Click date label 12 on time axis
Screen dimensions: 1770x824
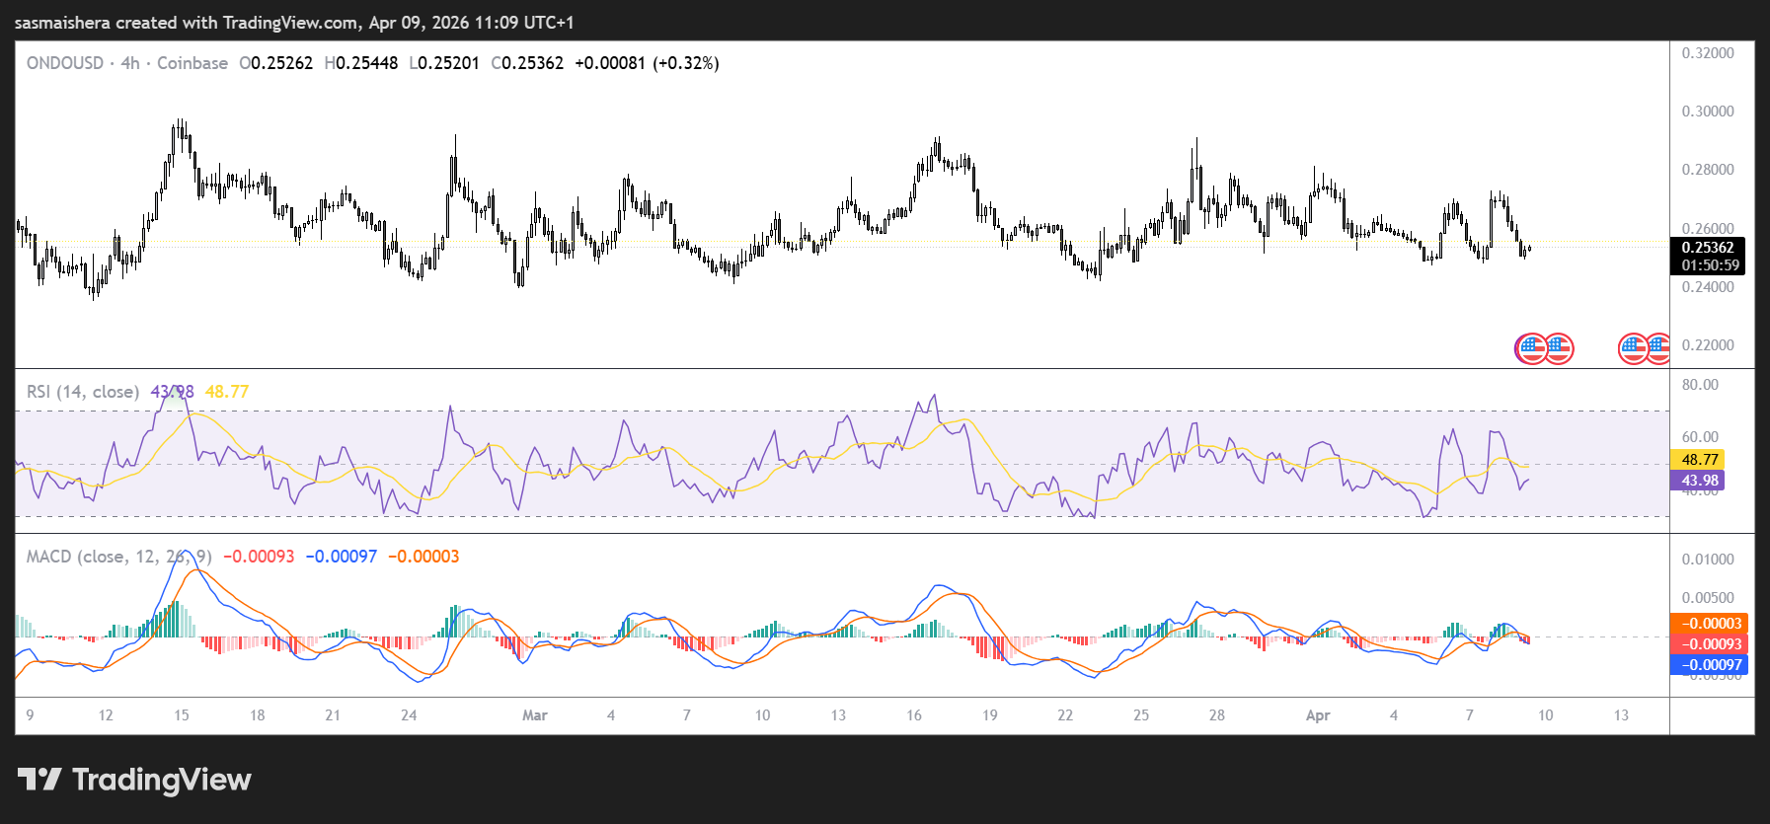pyautogui.click(x=106, y=715)
